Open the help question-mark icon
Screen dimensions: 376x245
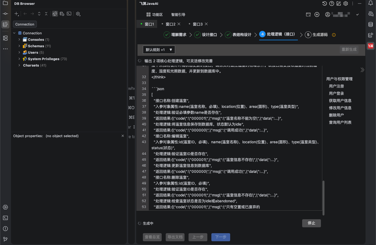click(332, 4)
